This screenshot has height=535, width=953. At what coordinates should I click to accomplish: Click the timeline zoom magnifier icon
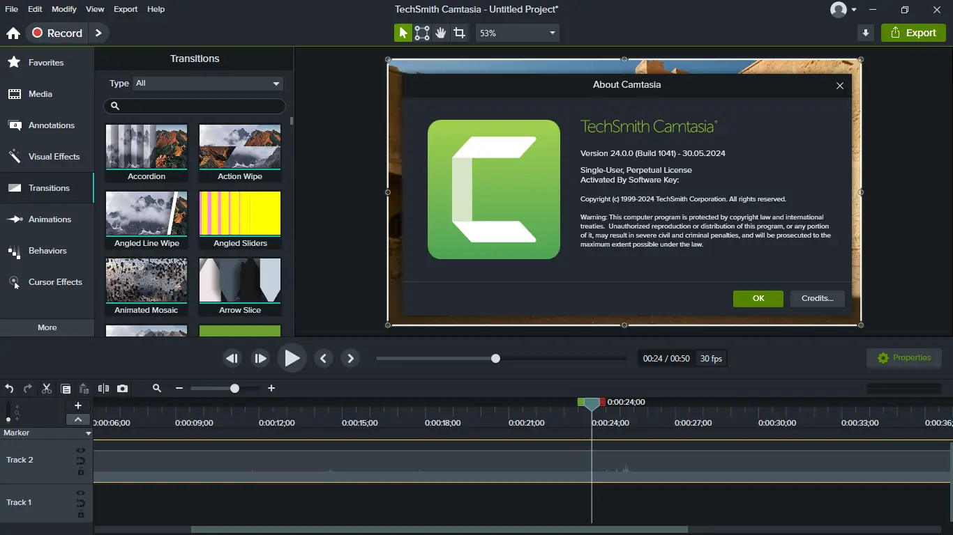(157, 389)
